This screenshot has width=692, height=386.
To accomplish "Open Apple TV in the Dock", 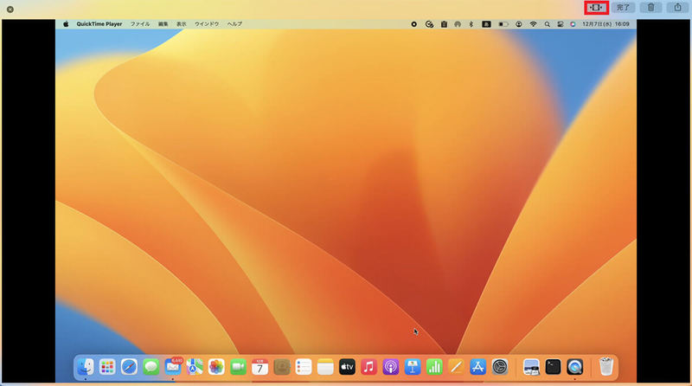I will click(348, 367).
